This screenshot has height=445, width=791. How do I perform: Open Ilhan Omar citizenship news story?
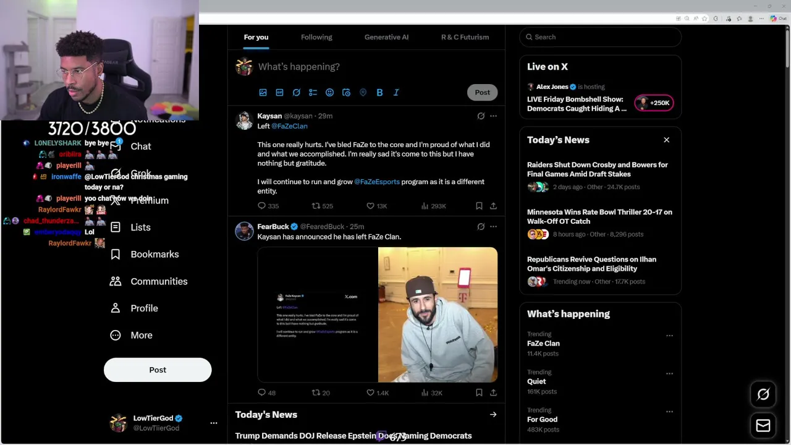point(600,270)
